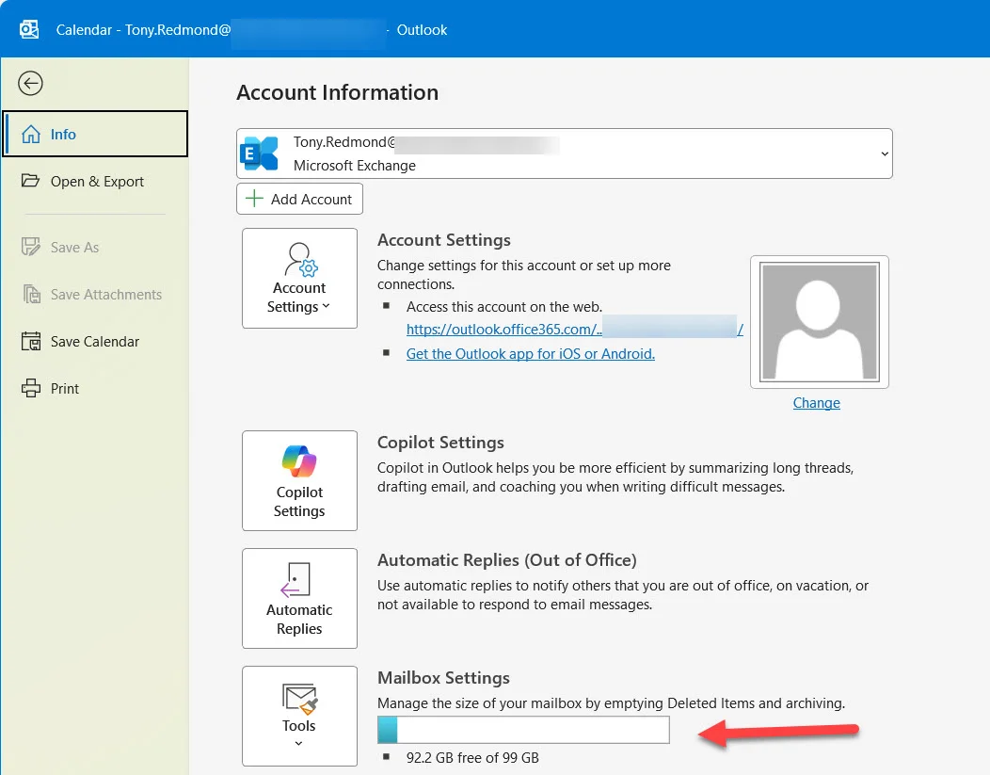Viewport: 990px width, 775px height.
Task: Click the Save Calendar icon
Action: pos(31,341)
